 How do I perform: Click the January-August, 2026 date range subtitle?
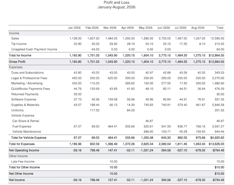coord(116,7)
